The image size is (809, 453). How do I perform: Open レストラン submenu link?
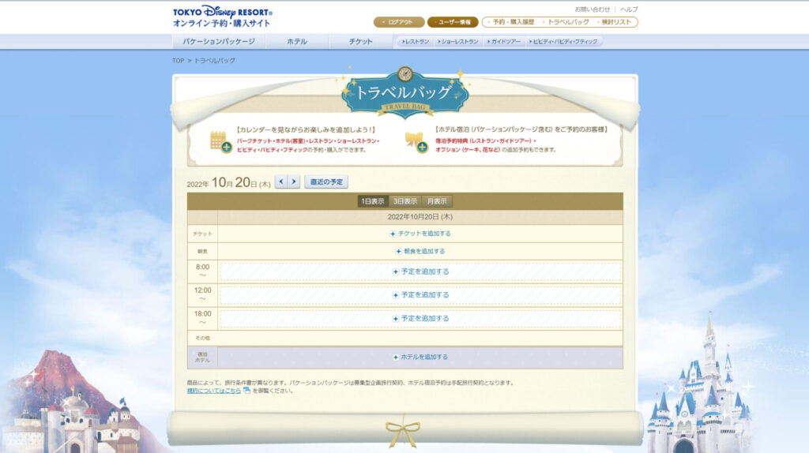416,41
